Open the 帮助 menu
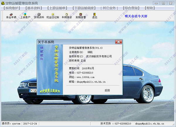 150,8
